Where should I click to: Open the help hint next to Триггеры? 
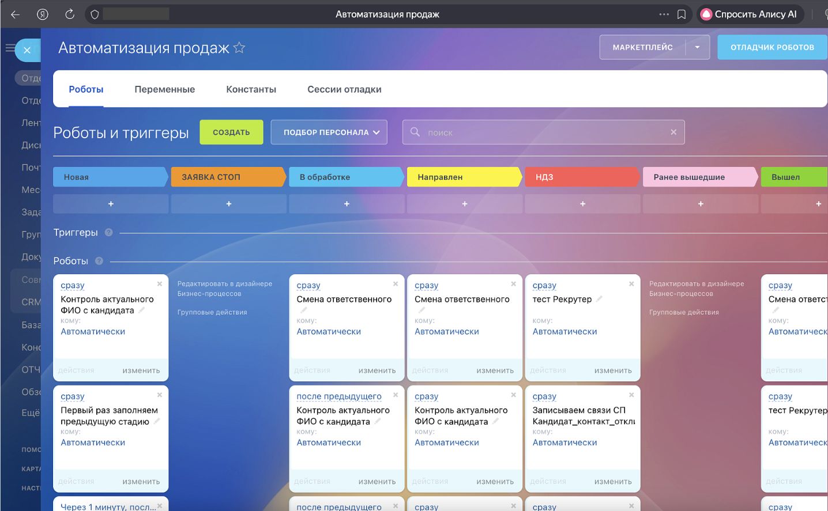point(108,233)
